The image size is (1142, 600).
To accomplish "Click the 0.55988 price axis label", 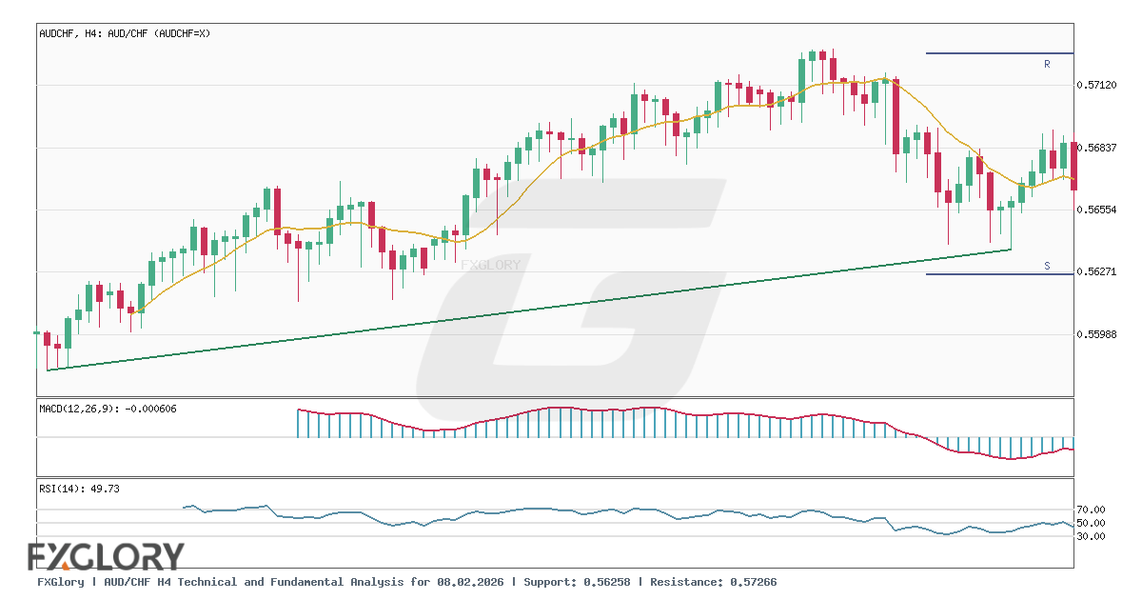I will [1097, 334].
